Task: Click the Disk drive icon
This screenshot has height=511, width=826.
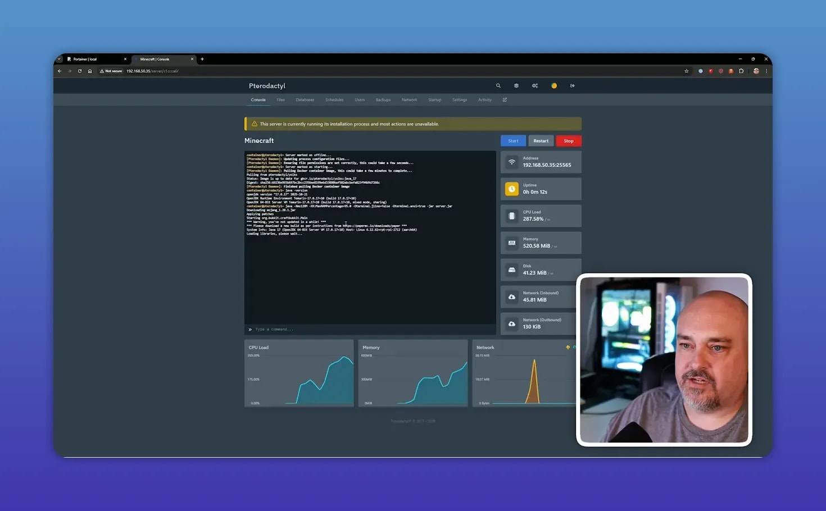Action: 512,270
